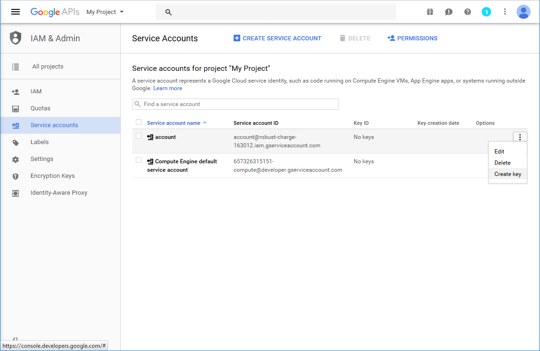Open the alert feedback icon
The height and width of the screenshot is (351, 540).
449,12
